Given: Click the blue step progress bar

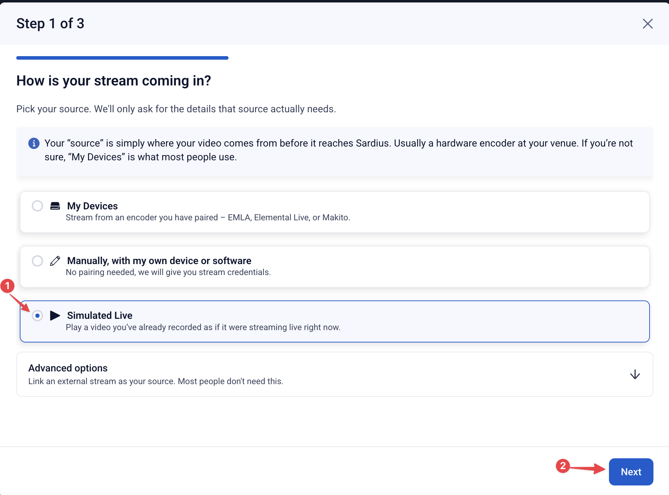Looking at the screenshot, I should click(x=122, y=58).
